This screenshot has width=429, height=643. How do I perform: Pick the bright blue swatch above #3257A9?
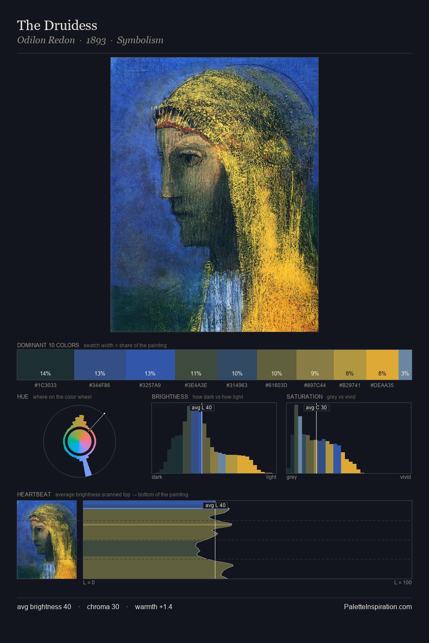pyautogui.click(x=150, y=365)
